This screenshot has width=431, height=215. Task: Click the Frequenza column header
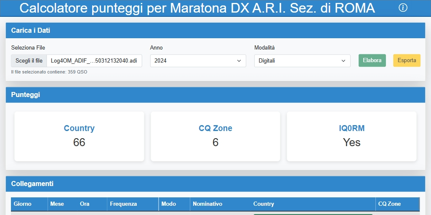(x=133, y=204)
